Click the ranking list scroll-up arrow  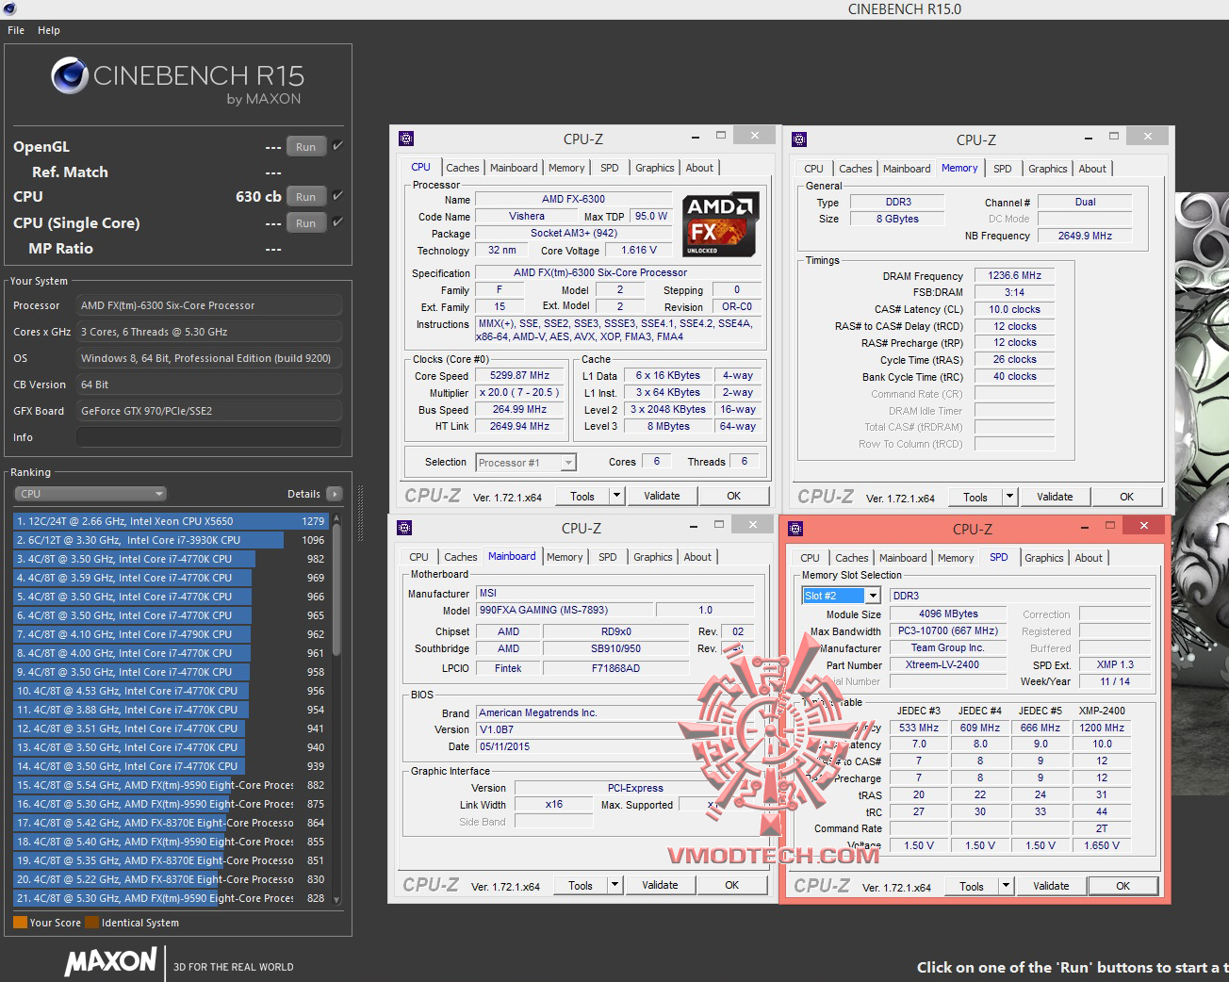[336, 519]
